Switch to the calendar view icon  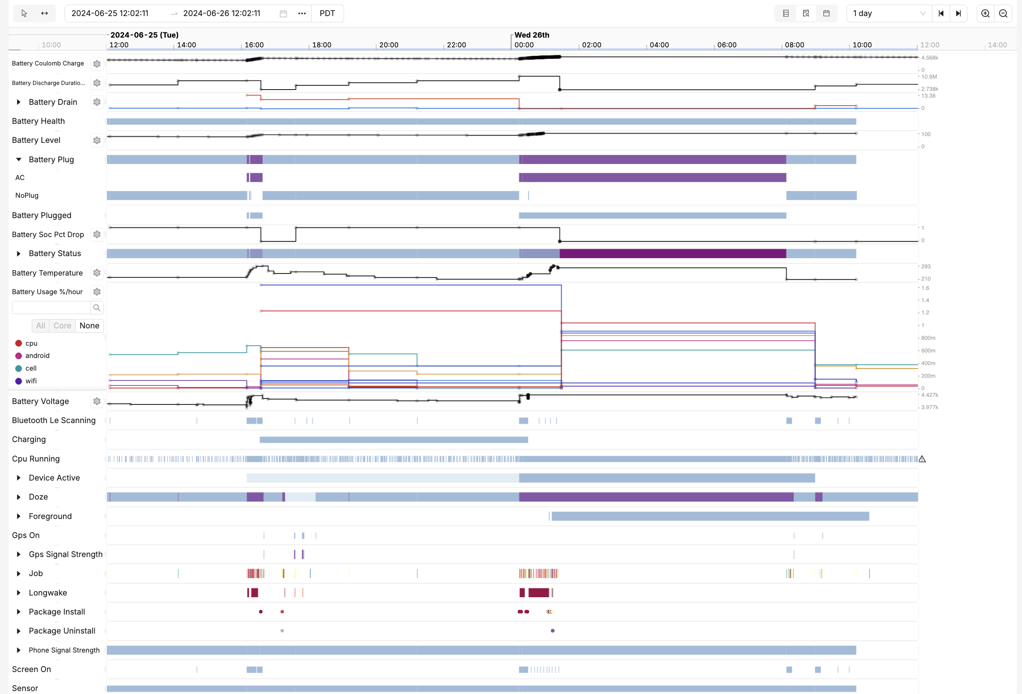[x=826, y=13]
